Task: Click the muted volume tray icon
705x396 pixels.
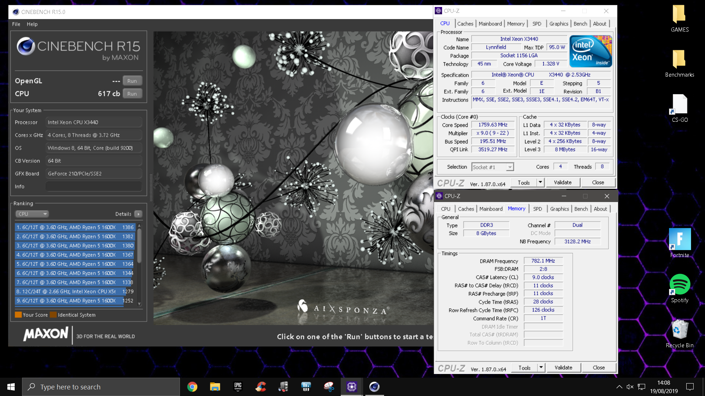Action: tap(630, 387)
